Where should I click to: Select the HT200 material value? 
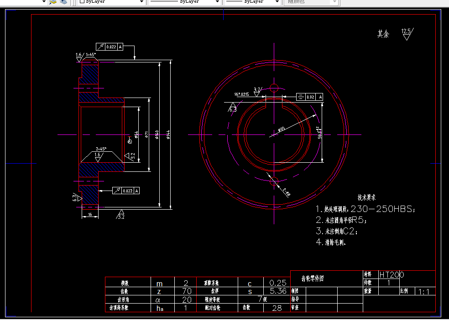point(392,275)
